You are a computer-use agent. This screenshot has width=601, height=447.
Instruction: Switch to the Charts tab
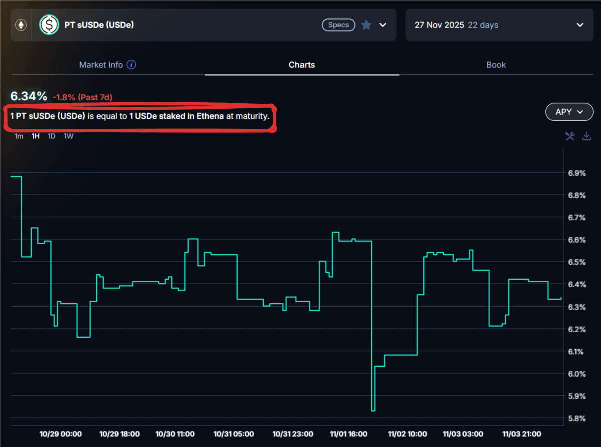tap(302, 65)
